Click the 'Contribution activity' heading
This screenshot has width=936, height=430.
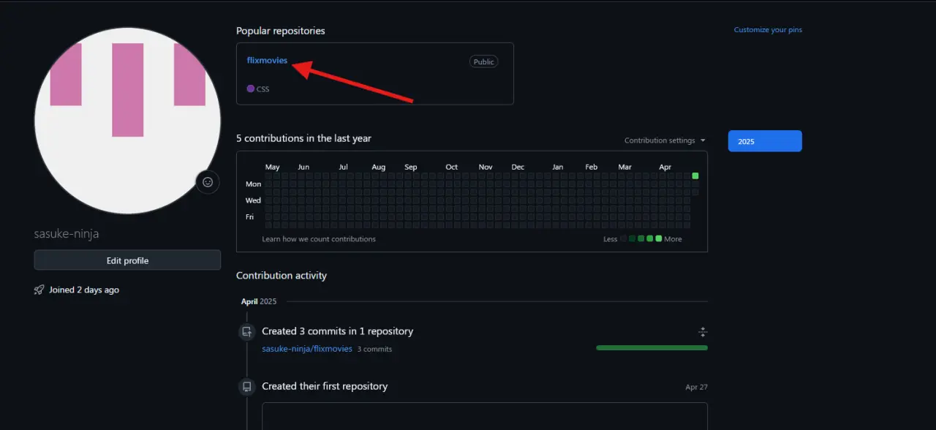(282, 276)
